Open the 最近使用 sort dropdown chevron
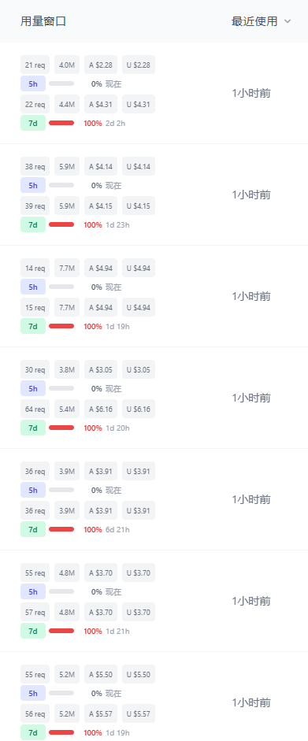Image resolution: width=308 pixels, height=741 pixels. pyautogui.click(x=288, y=21)
